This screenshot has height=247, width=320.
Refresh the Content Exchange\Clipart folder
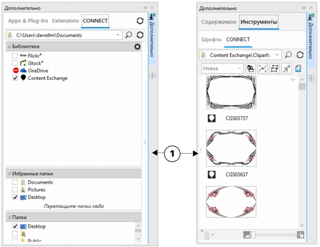coord(300,55)
